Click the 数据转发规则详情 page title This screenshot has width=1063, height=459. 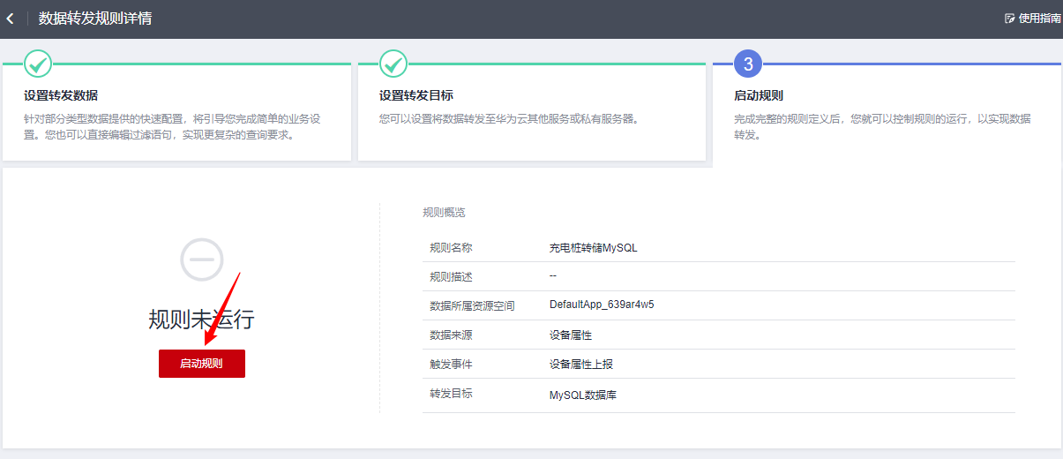[x=95, y=19]
